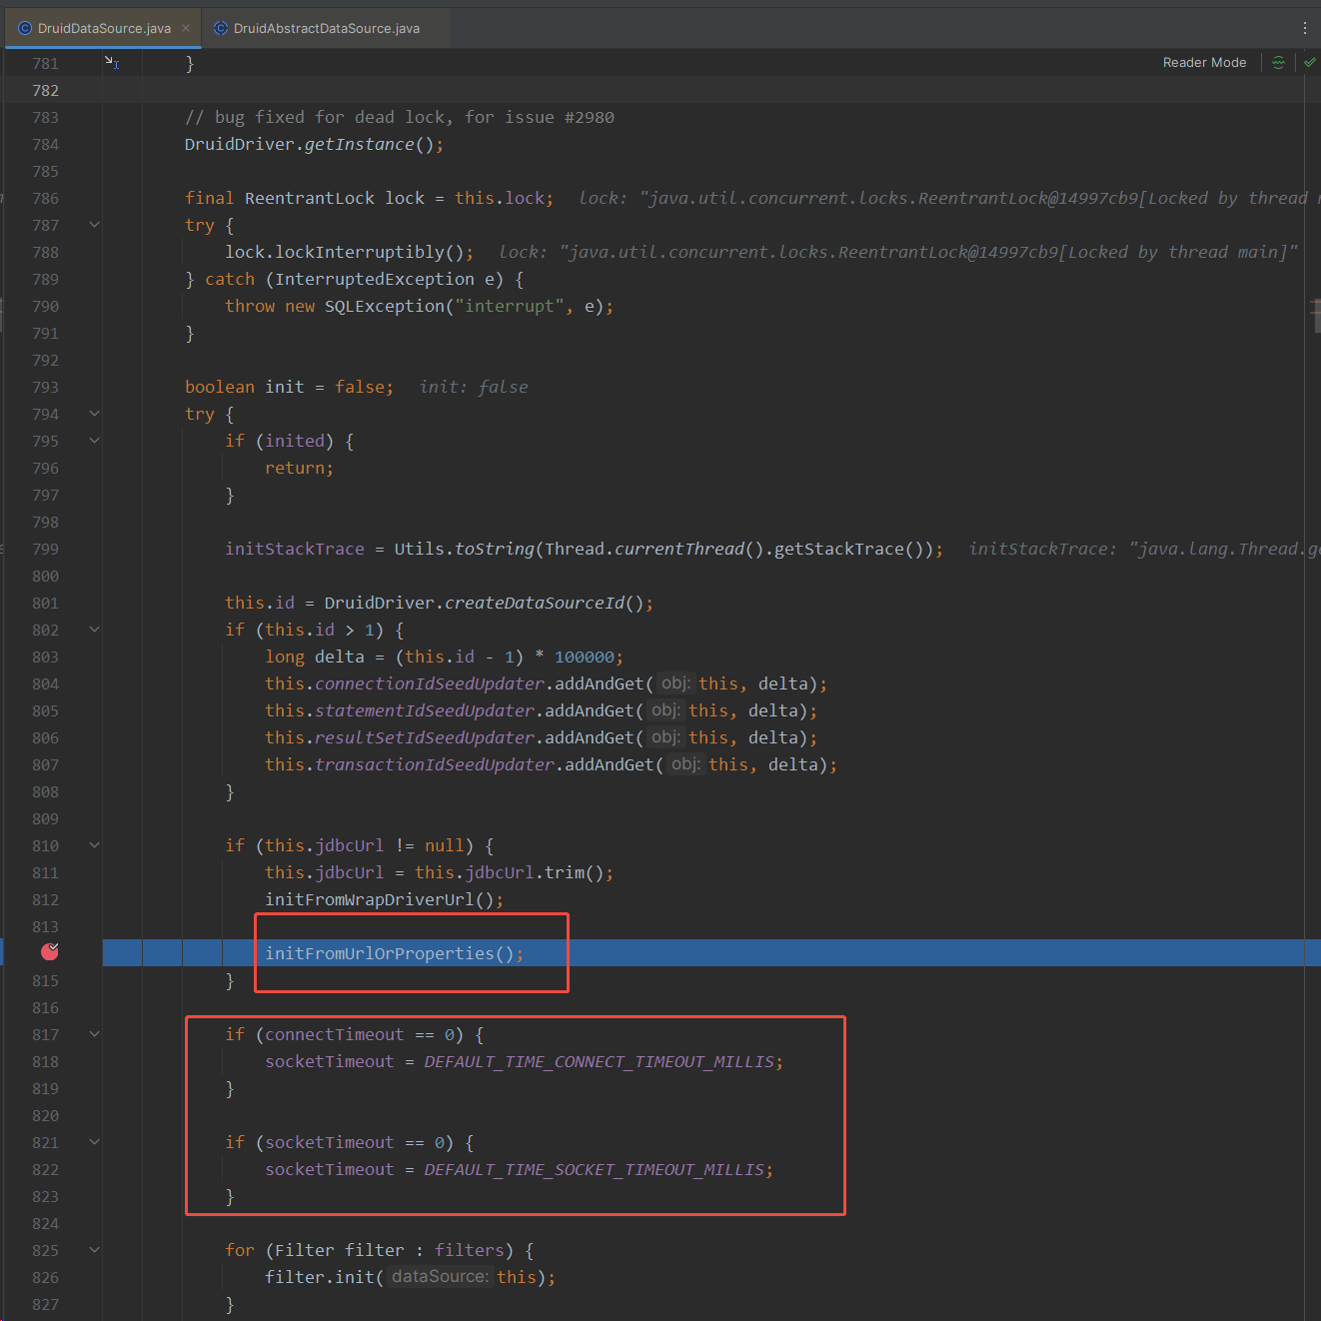The height and width of the screenshot is (1321, 1321).
Task: Select the DruidDataSource.java tab
Action: coord(100,28)
